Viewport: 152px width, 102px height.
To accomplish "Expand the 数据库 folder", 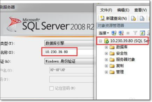I will [106, 47].
